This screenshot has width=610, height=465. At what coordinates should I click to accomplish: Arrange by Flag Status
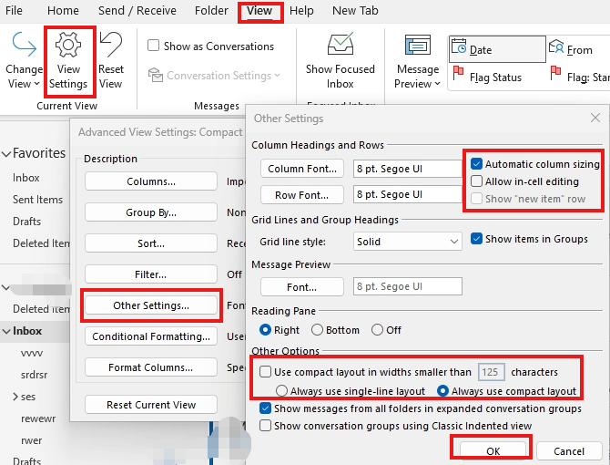(488, 75)
